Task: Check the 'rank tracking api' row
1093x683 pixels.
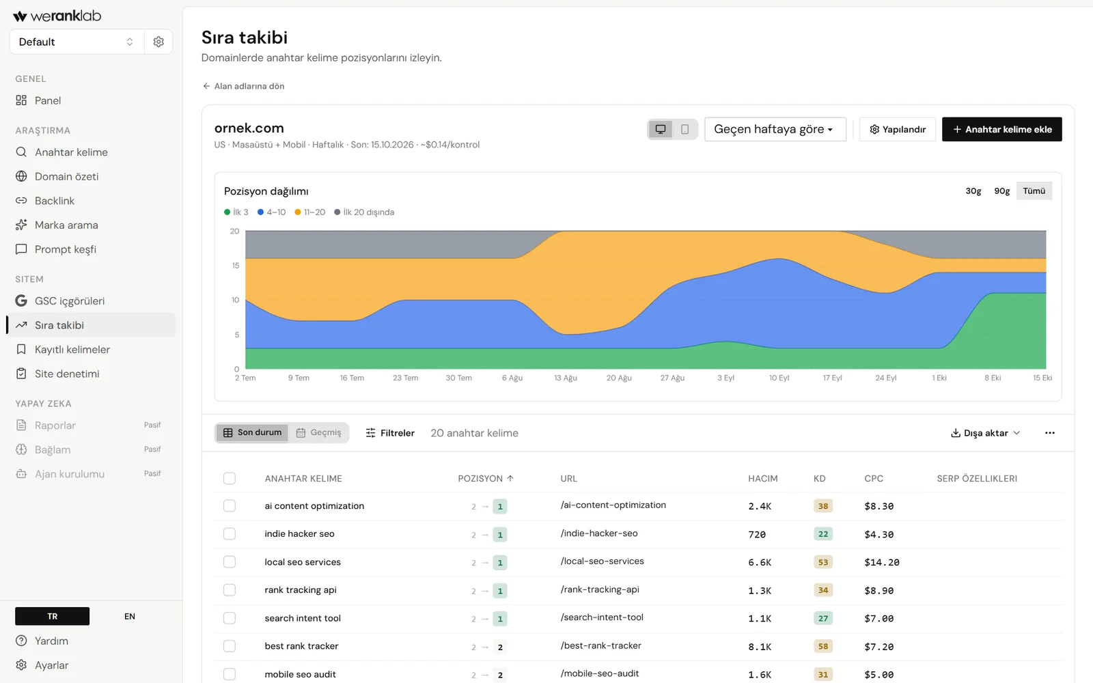Action: [x=230, y=590]
